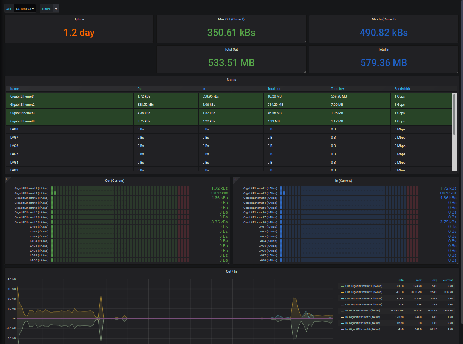The image size is (463, 344).
Task: Click color swatch for Out: GigabitEthernet2 legend
Action: (x=342, y=292)
